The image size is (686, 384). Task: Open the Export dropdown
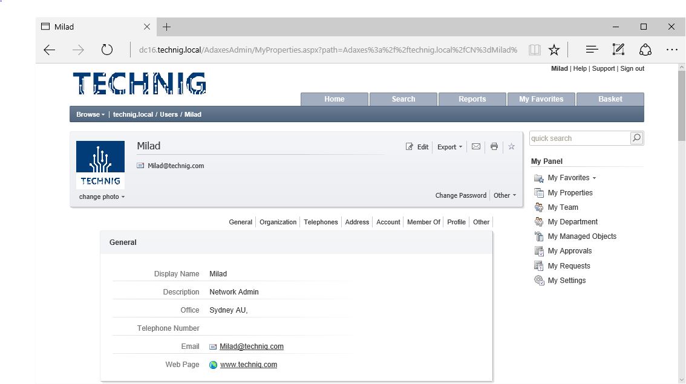pyautogui.click(x=449, y=147)
